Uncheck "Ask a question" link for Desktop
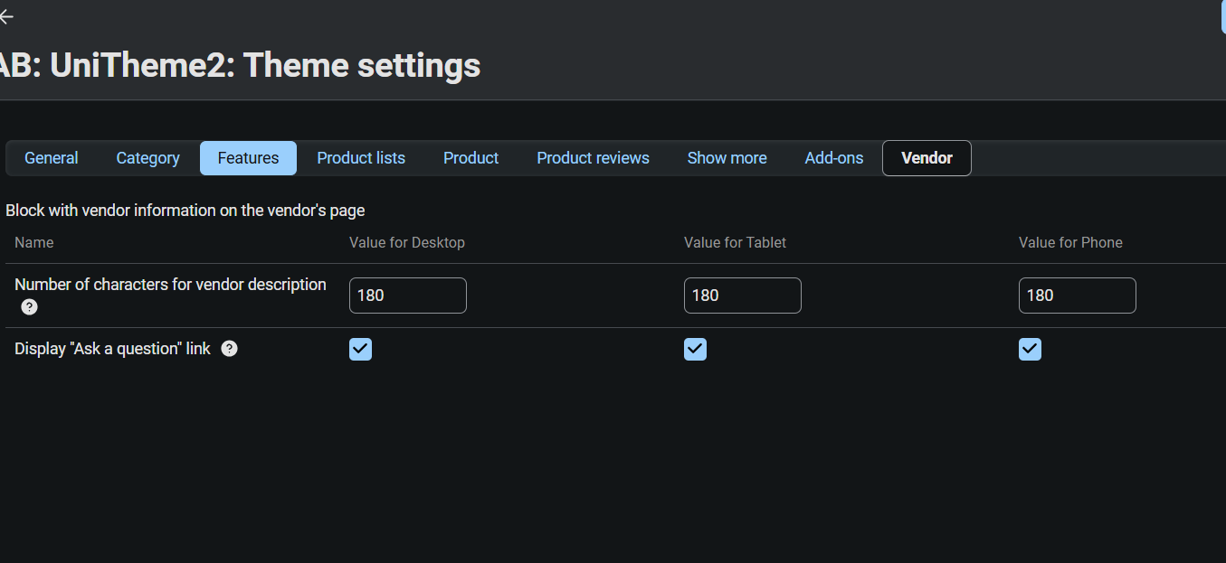 [x=360, y=349]
